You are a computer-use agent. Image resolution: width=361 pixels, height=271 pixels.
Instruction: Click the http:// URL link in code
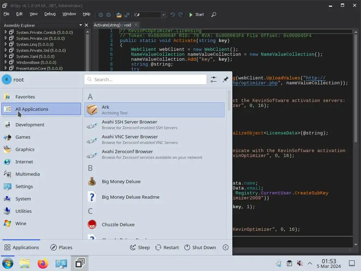click(316, 78)
